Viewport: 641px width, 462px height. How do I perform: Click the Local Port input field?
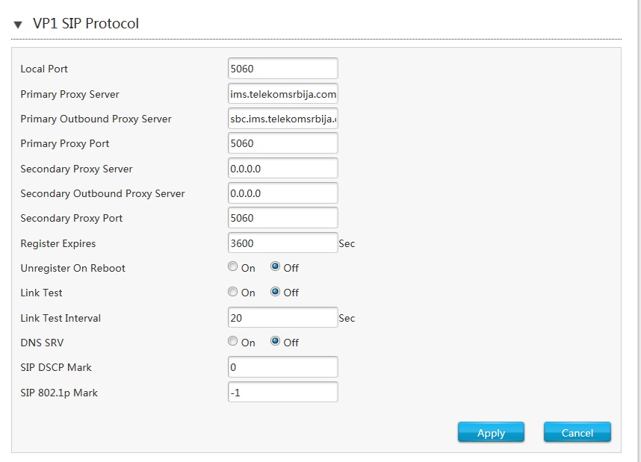pyautogui.click(x=282, y=69)
